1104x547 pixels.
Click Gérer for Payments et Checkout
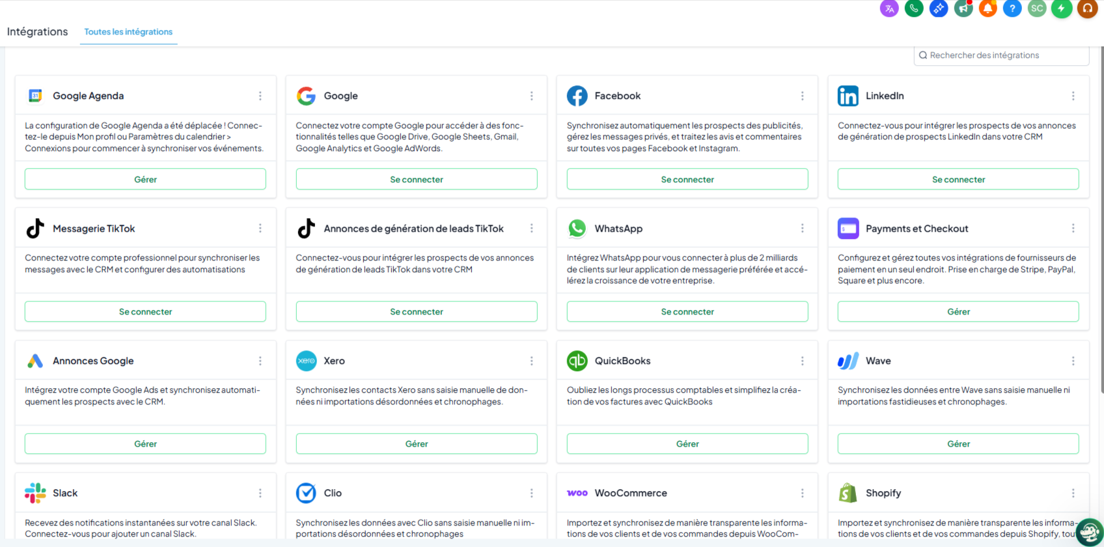(958, 312)
